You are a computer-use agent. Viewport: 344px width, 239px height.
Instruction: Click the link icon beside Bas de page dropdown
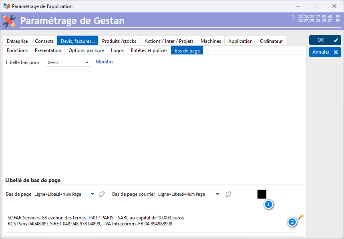102,194
